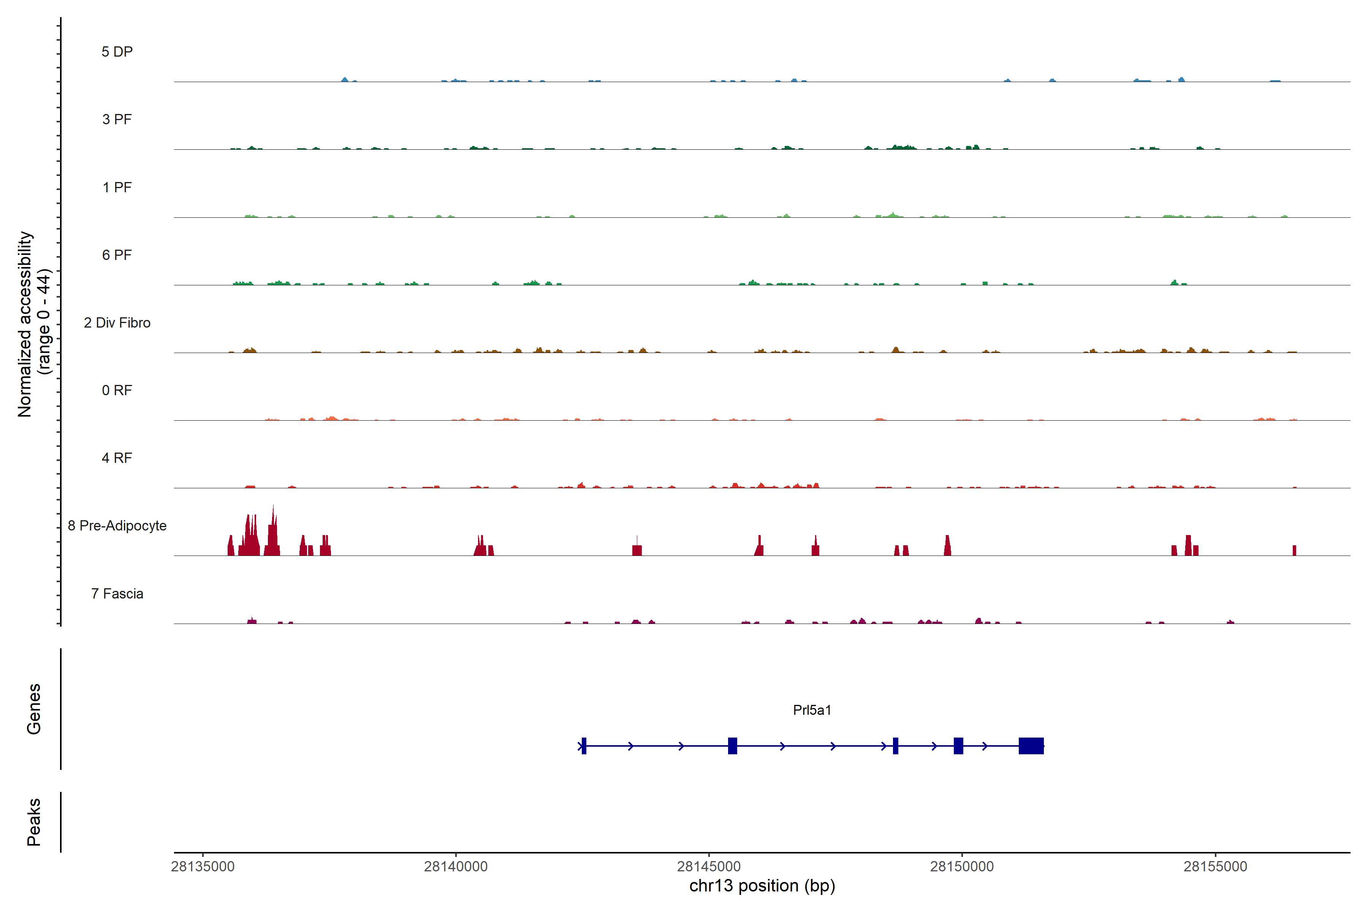The image size is (1368, 912).
Task: Click the 2 Div Fibro track label
Action: pos(117,323)
